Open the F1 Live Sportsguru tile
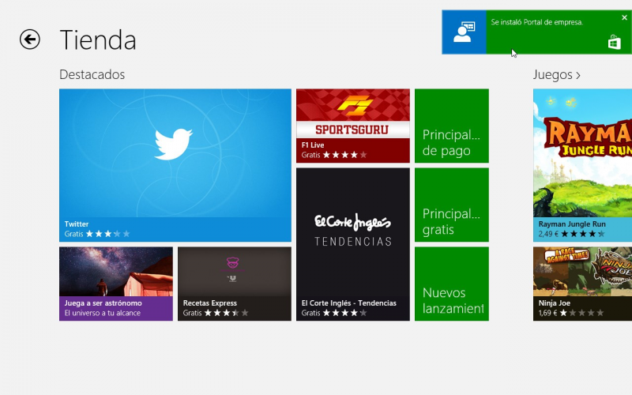Image resolution: width=632 pixels, height=395 pixels. pyautogui.click(x=352, y=126)
